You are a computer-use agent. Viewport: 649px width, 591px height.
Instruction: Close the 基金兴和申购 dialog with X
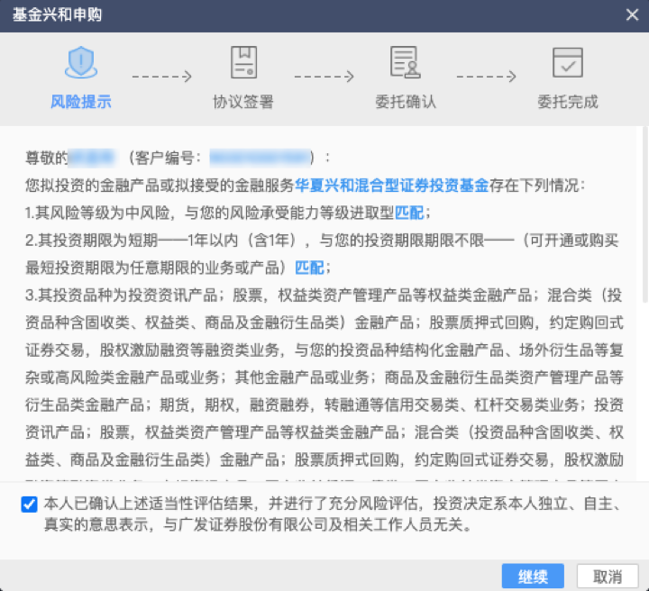(633, 14)
